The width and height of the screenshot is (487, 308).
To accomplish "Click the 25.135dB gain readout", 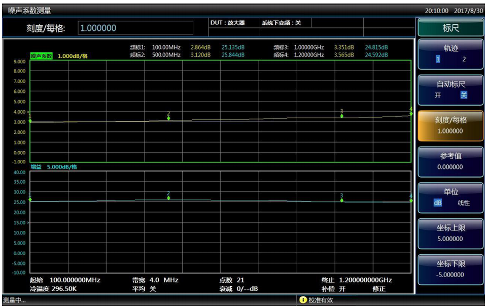I will click(x=233, y=47).
